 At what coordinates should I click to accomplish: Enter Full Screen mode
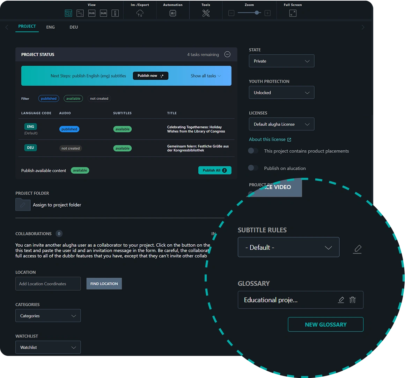coord(293,13)
